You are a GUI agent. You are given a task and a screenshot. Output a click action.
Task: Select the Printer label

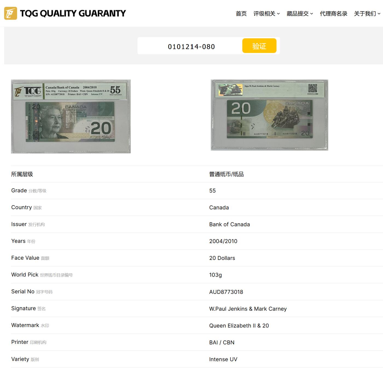point(20,342)
